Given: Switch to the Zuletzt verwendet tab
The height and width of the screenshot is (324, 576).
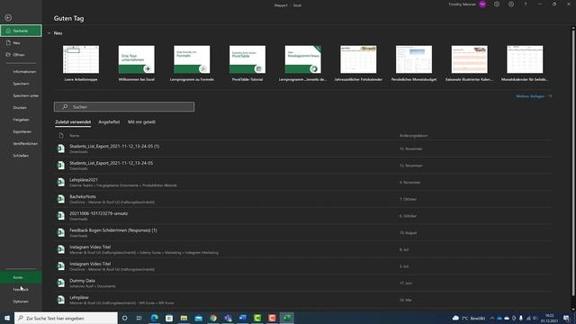Looking at the screenshot, I should click(x=73, y=122).
